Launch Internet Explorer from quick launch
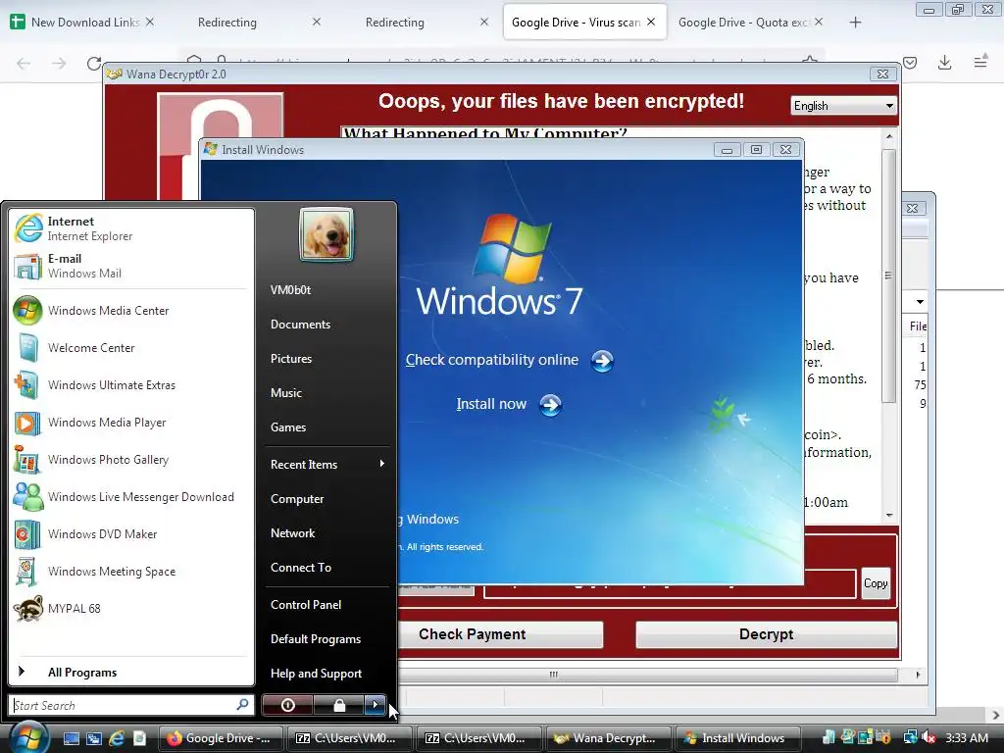Viewport: 1004px width, 753px height. 117,738
